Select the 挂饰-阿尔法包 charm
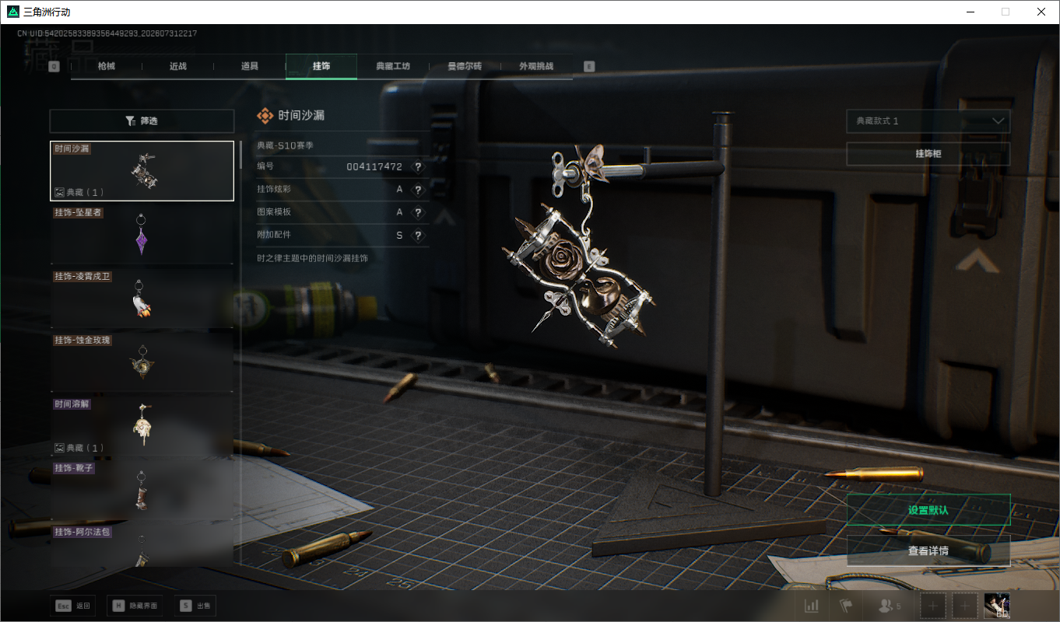Screen dimensions: 1060x622 [142, 546]
